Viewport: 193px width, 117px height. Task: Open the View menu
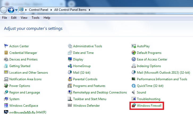coord(24,18)
